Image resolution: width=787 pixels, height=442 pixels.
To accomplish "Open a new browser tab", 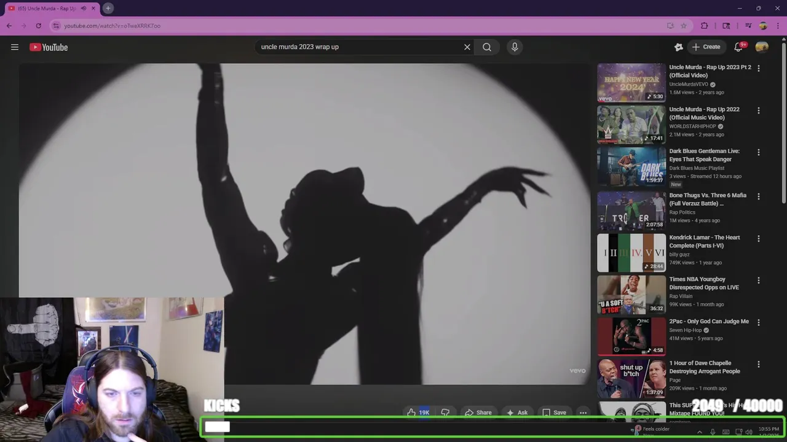I will point(108,8).
